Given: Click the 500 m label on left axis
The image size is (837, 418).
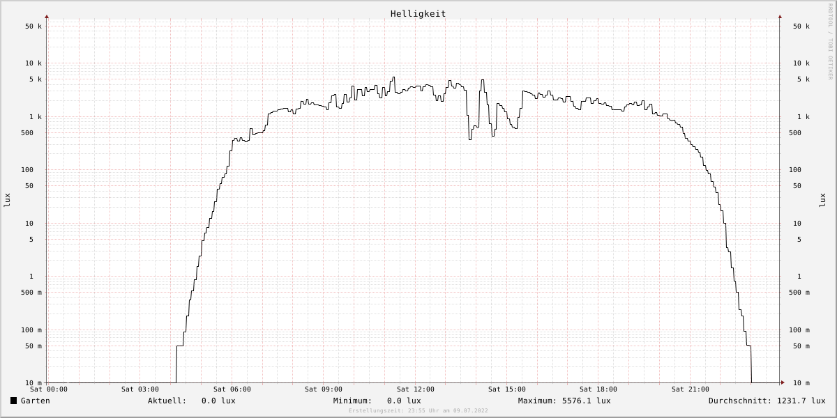Looking at the screenshot, I should point(31,293).
